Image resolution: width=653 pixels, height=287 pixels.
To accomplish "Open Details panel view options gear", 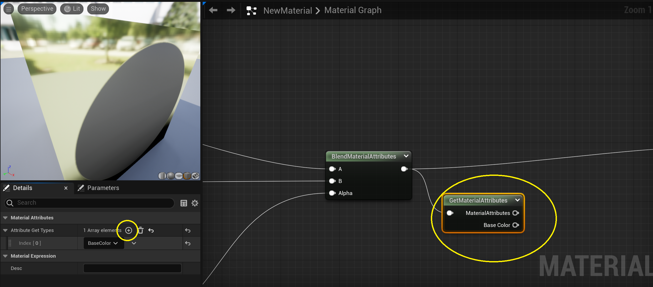I will pyautogui.click(x=195, y=203).
